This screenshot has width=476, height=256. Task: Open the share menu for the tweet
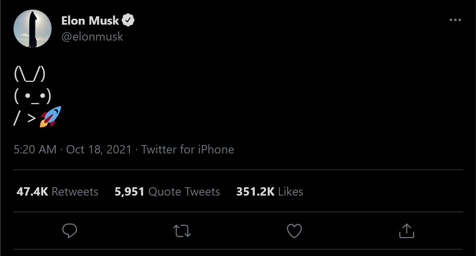click(407, 231)
